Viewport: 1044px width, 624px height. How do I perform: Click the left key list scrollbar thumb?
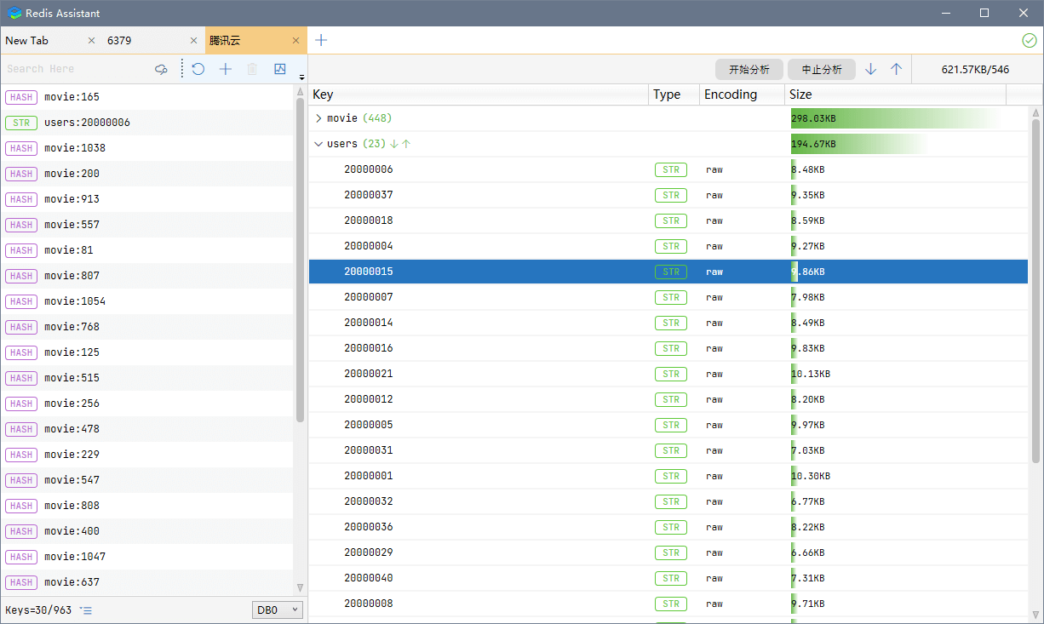click(300, 260)
